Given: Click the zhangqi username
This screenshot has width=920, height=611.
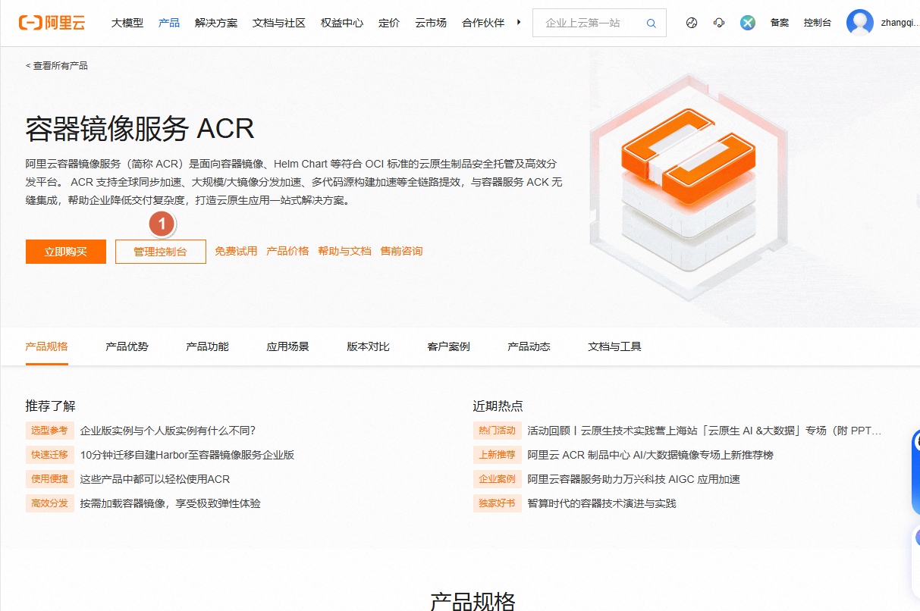Looking at the screenshot, I should [900, 23].
